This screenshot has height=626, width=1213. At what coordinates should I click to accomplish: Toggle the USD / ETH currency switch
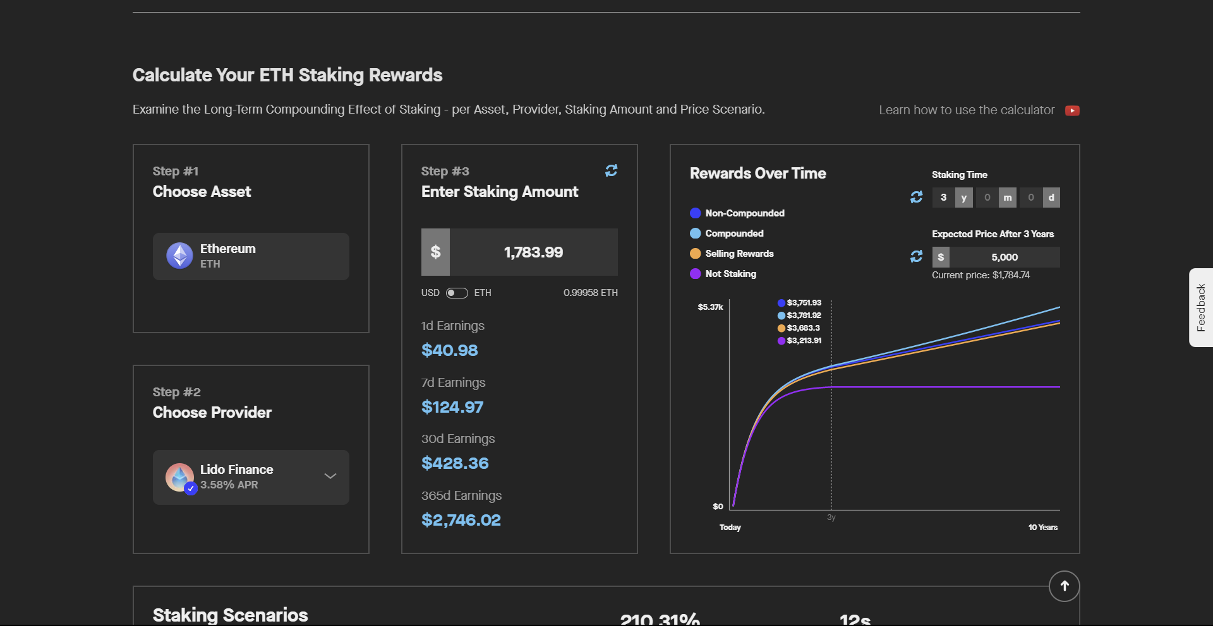coord(457,293)
